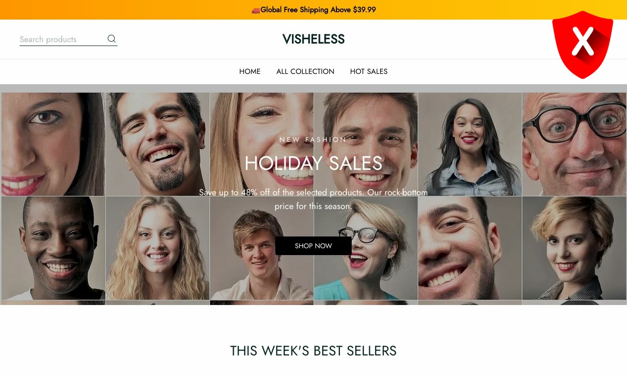Screen dimensions: 627x376
Task: Select the tile of woman in denim jacket
Action: [x=470, y=144]
